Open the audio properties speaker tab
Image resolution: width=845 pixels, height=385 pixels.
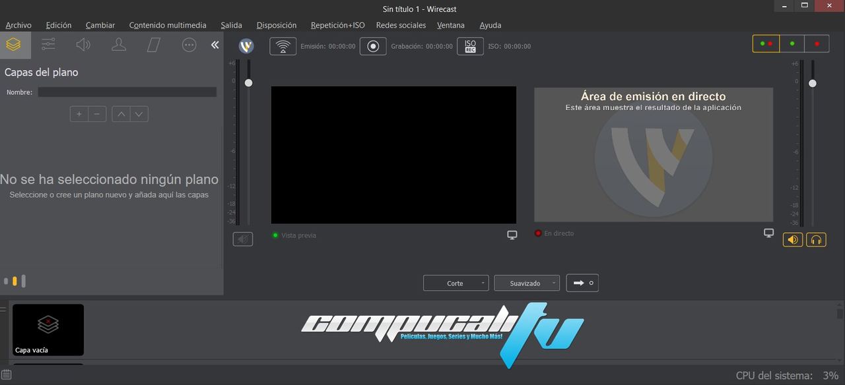pos(83,45)
